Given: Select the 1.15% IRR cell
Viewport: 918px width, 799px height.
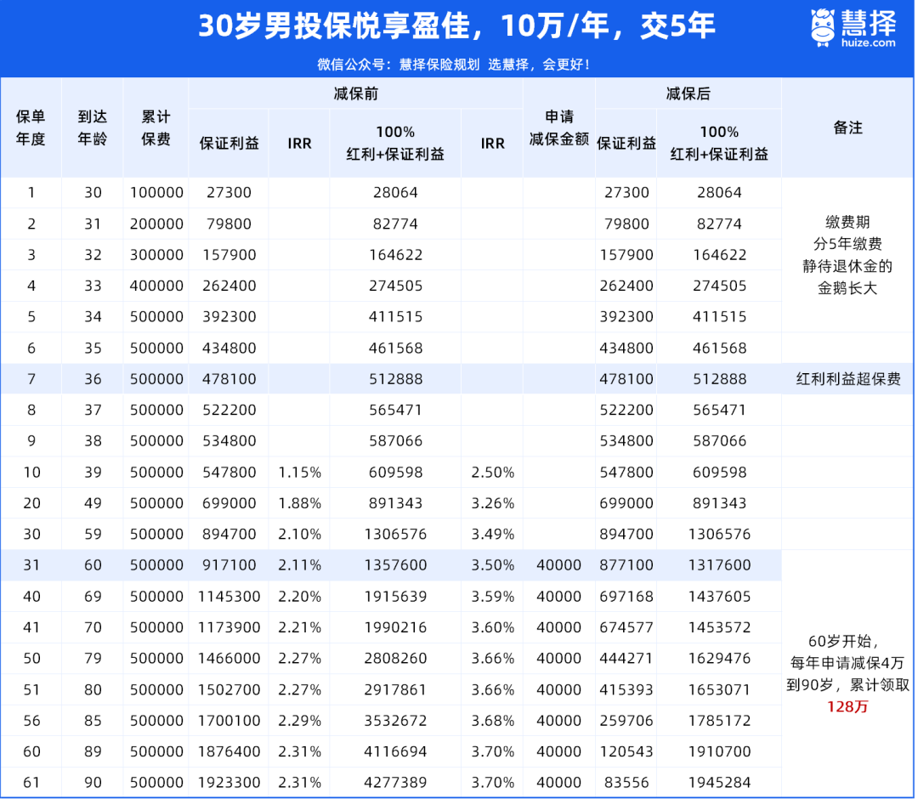Looking at the screenshot, I should coord(299,473).
